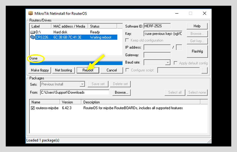
Task: Sort by the Status column header
Action: (x=102, y=26)
